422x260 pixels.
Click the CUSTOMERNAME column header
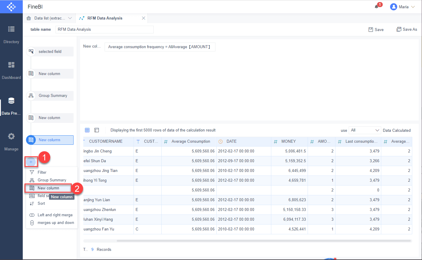pos(108,141)
